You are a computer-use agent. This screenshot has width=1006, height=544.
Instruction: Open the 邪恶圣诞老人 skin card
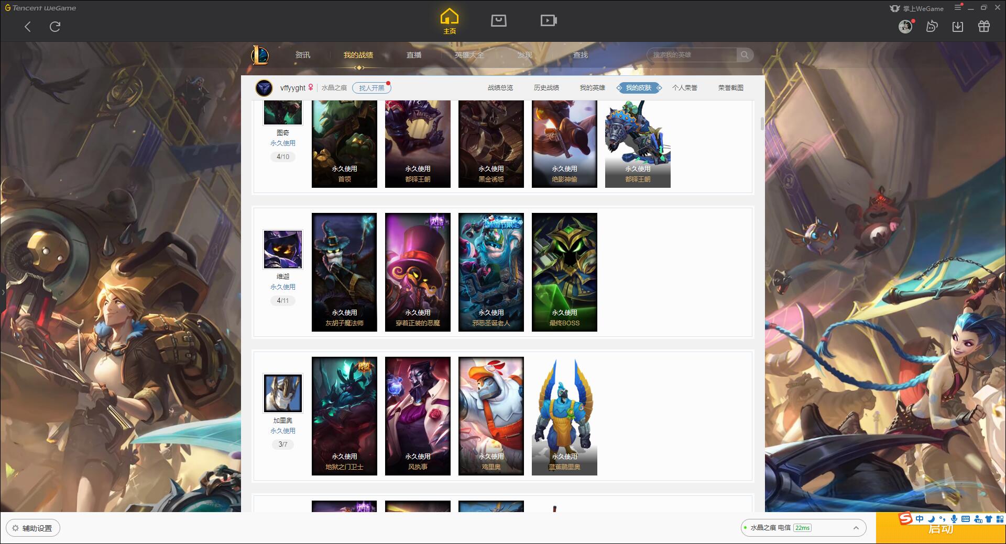[491, 272]
